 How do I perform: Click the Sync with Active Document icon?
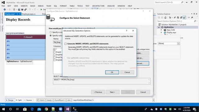[175, 17]
